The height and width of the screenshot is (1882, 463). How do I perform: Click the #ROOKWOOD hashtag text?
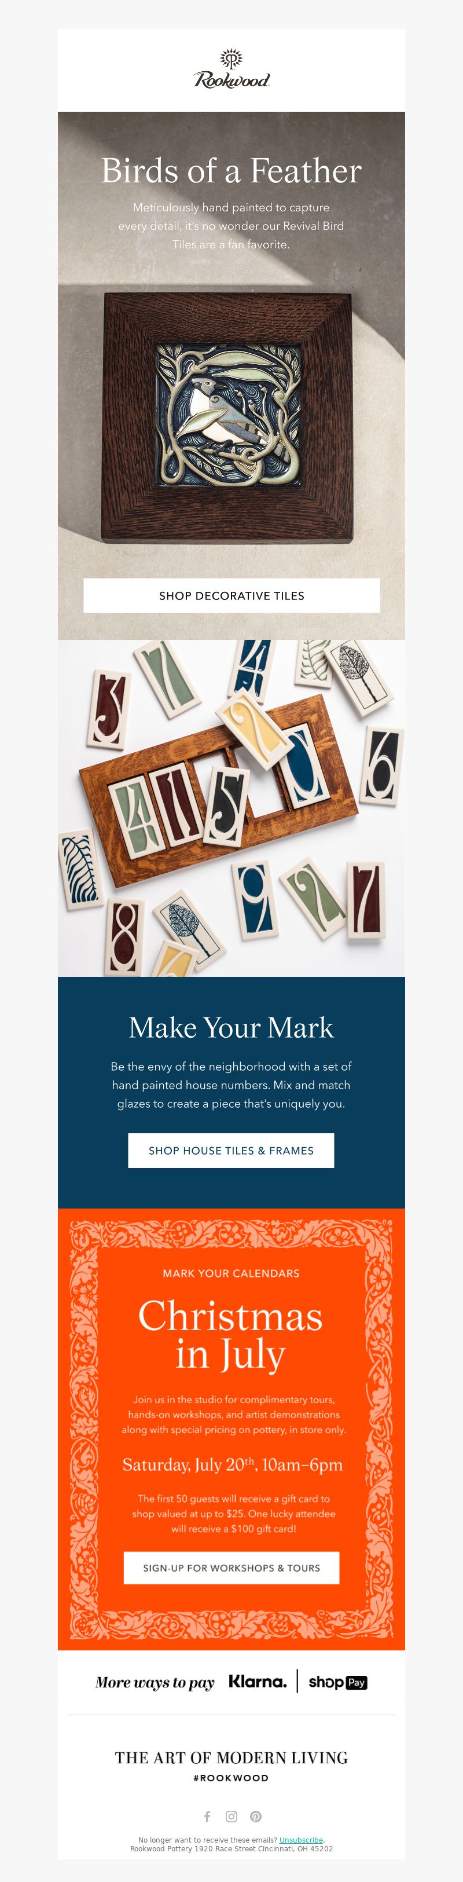point(231,1778)
